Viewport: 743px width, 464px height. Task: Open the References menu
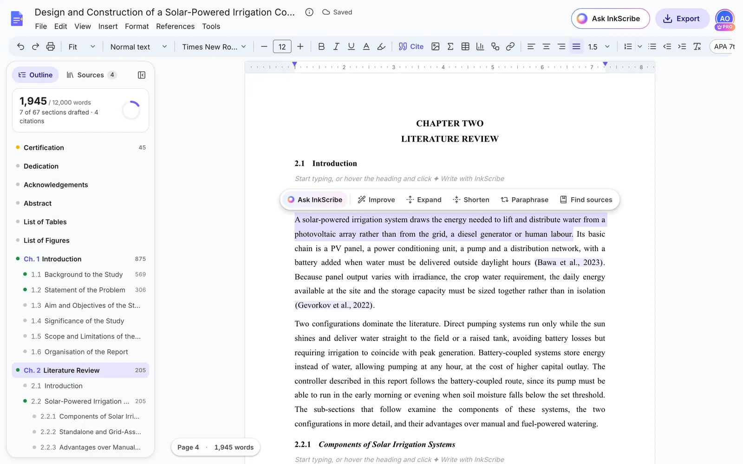tap(175, 26)
